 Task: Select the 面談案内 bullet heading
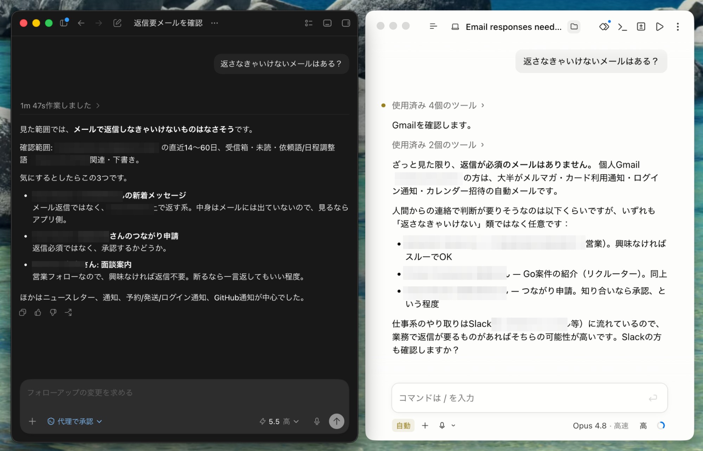tap(116, 265)
